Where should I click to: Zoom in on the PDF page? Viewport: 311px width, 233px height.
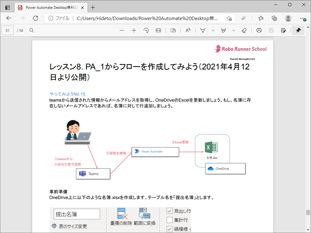(134, 30)
